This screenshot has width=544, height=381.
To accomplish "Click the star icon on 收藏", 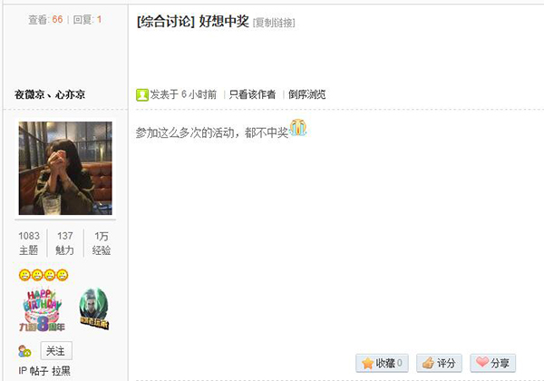I will click(x=367, y=363).
